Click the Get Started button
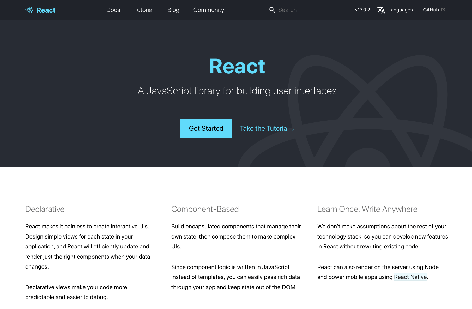472x309 pixels. pyautogui.click(x=206, y=128)
